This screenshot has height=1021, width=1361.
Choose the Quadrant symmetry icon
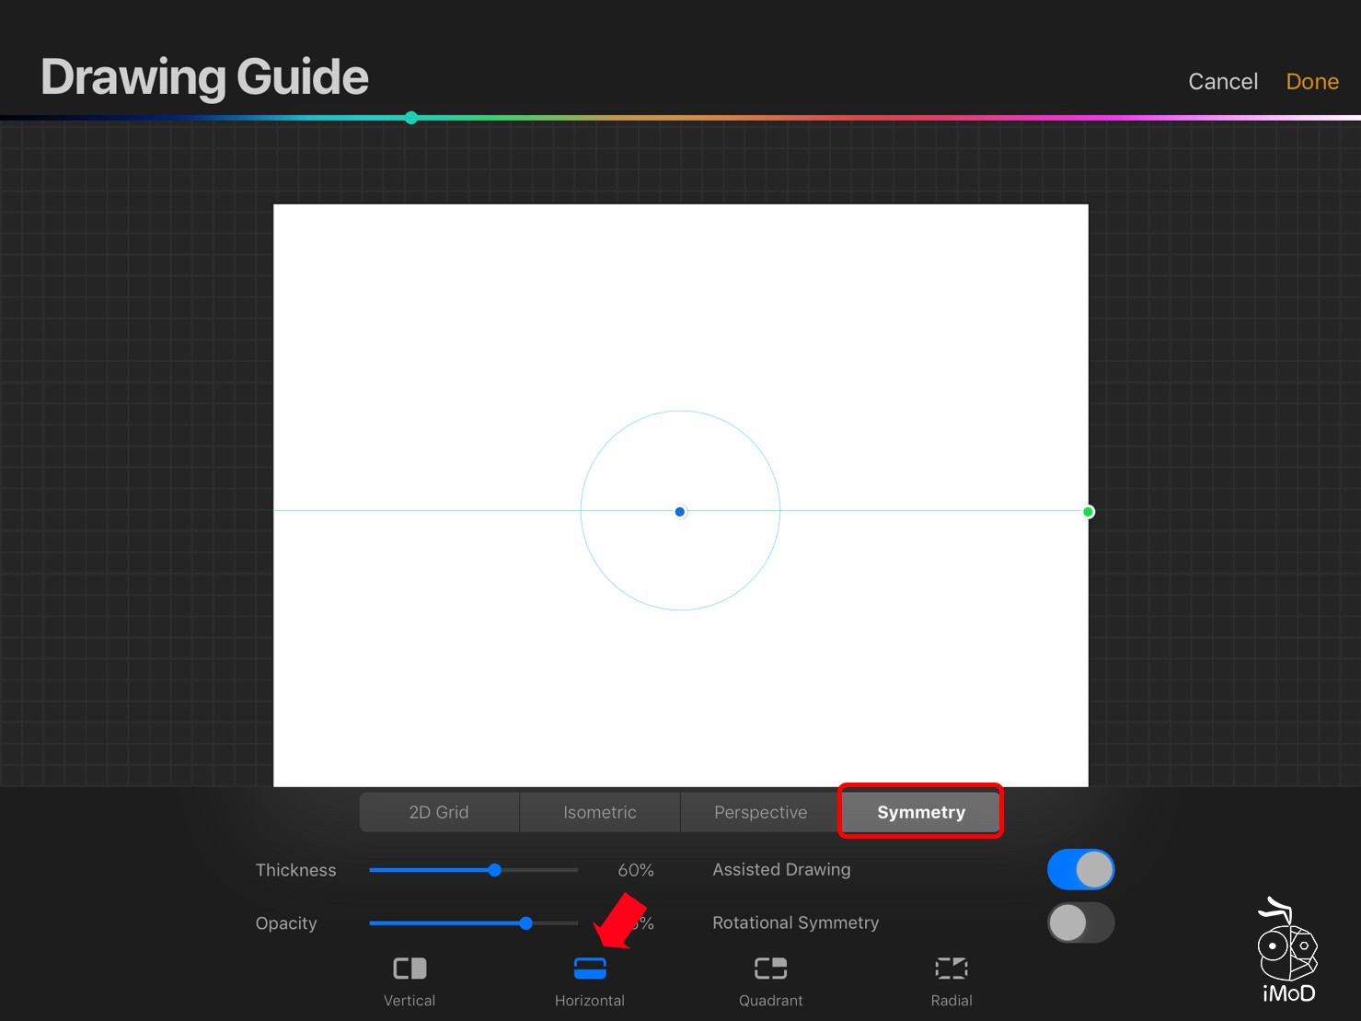(x=770, y=969)
